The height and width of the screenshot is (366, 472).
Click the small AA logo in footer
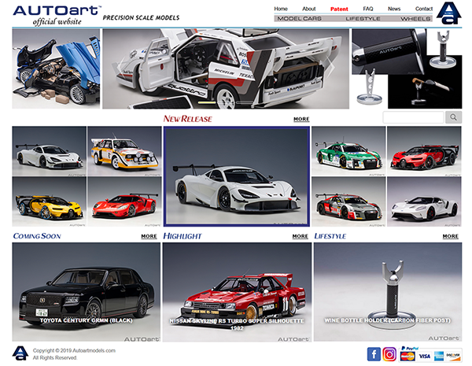(x=20, y=353)
